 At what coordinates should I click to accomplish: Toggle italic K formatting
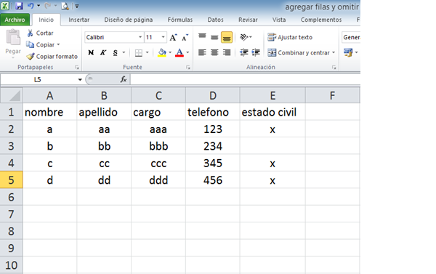click(x=103, y=52)
